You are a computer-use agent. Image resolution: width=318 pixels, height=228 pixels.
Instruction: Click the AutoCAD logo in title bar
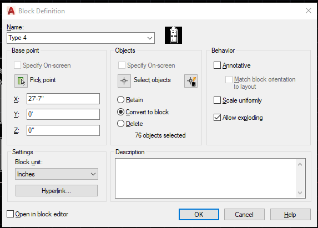[11, 11]
